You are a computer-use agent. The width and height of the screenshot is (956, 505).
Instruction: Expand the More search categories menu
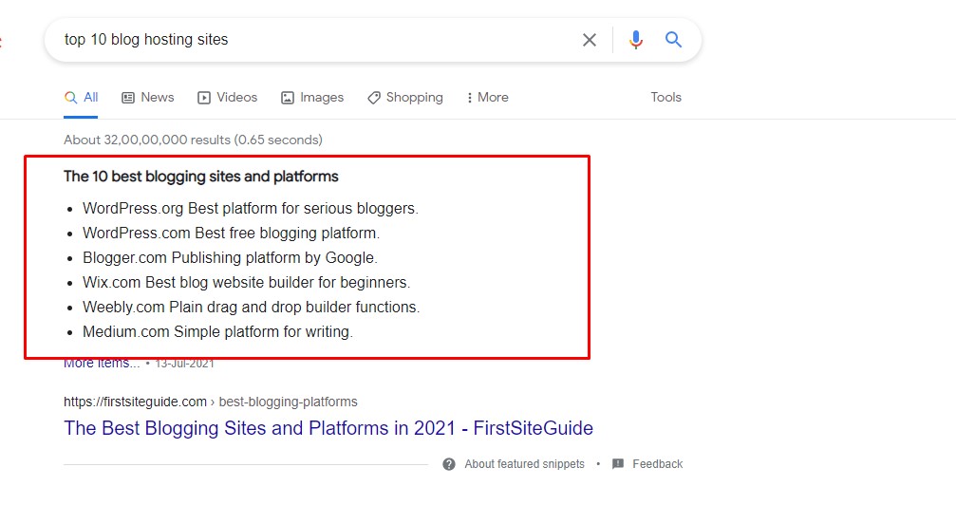tap(487, 97)
